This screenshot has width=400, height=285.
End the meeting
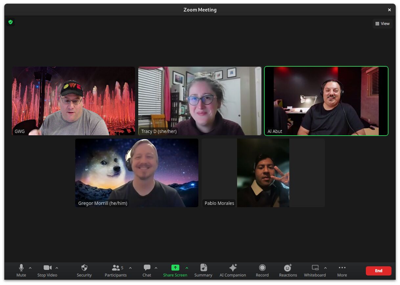click(x=379, y=271)
